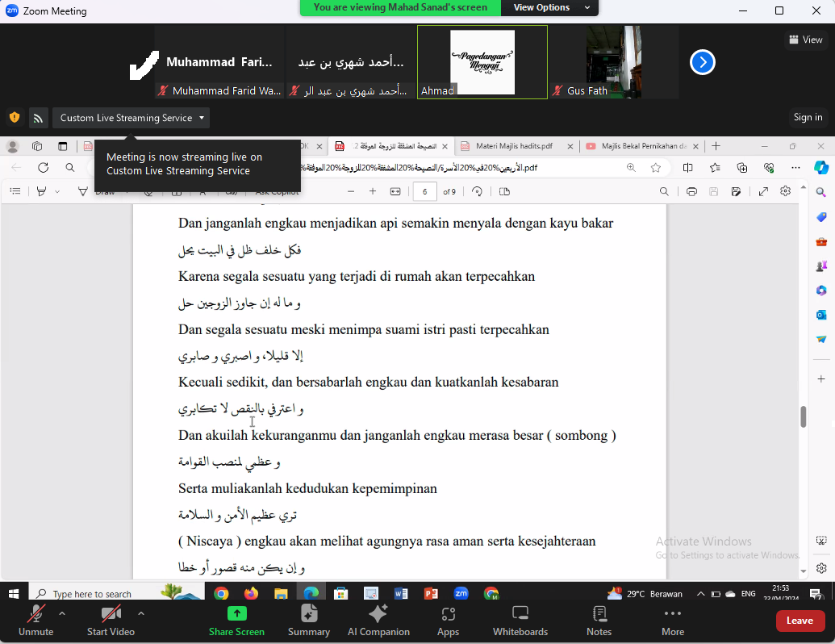This screenshot has width=835, height=644.
Task: Open Notes in Zoom toolbar
Action: (x=599, y=621)
